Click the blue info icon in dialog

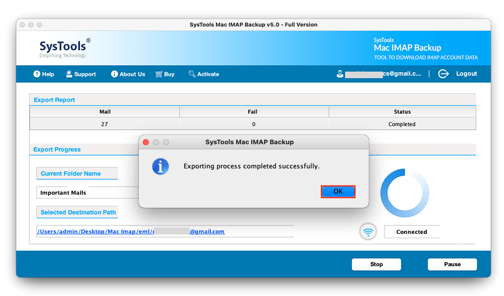click(160, 166)
